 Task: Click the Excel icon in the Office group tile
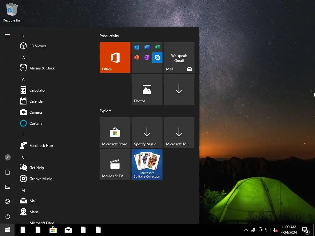tap(157, 47)
